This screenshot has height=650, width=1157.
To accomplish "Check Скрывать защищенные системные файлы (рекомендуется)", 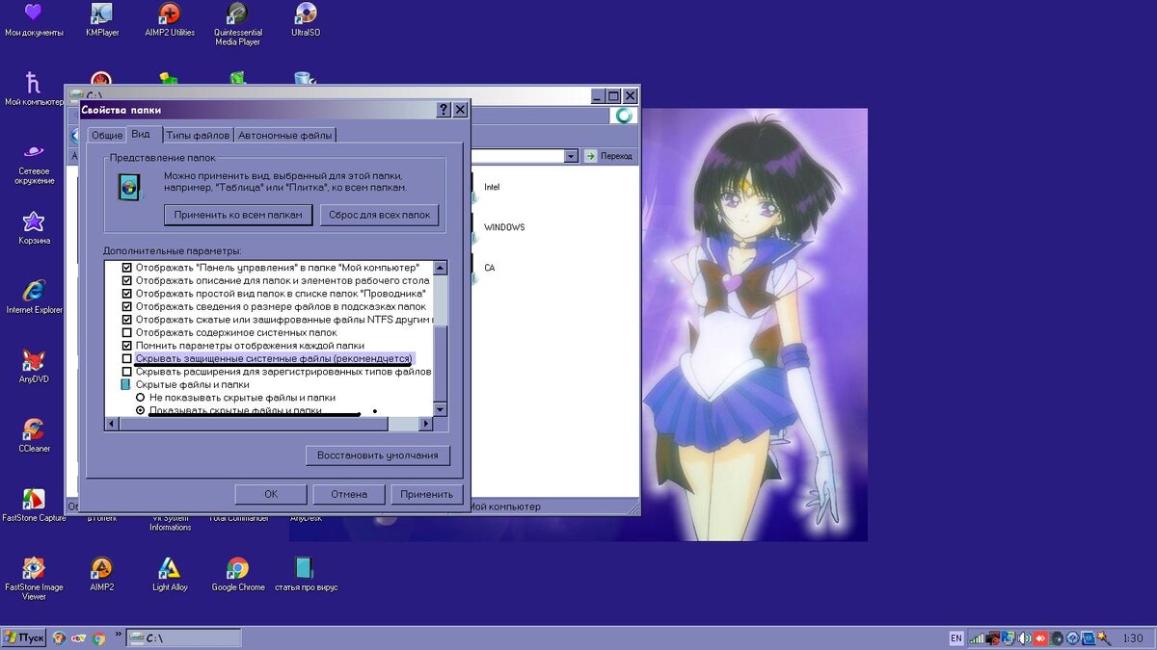I will point(126,358).
